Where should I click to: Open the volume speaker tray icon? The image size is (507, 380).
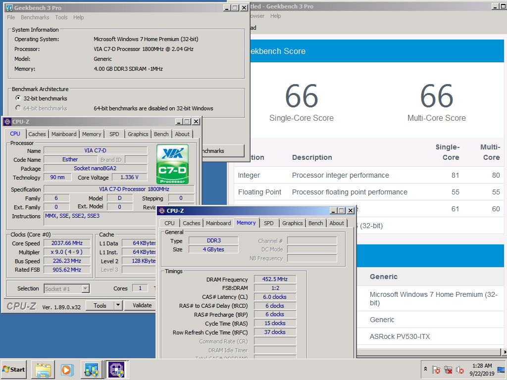tap(459, 369)
